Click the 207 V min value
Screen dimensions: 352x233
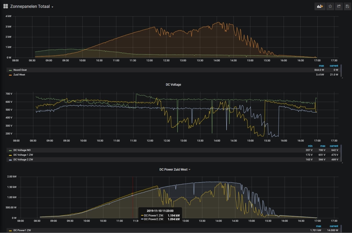tap(309, 150)
